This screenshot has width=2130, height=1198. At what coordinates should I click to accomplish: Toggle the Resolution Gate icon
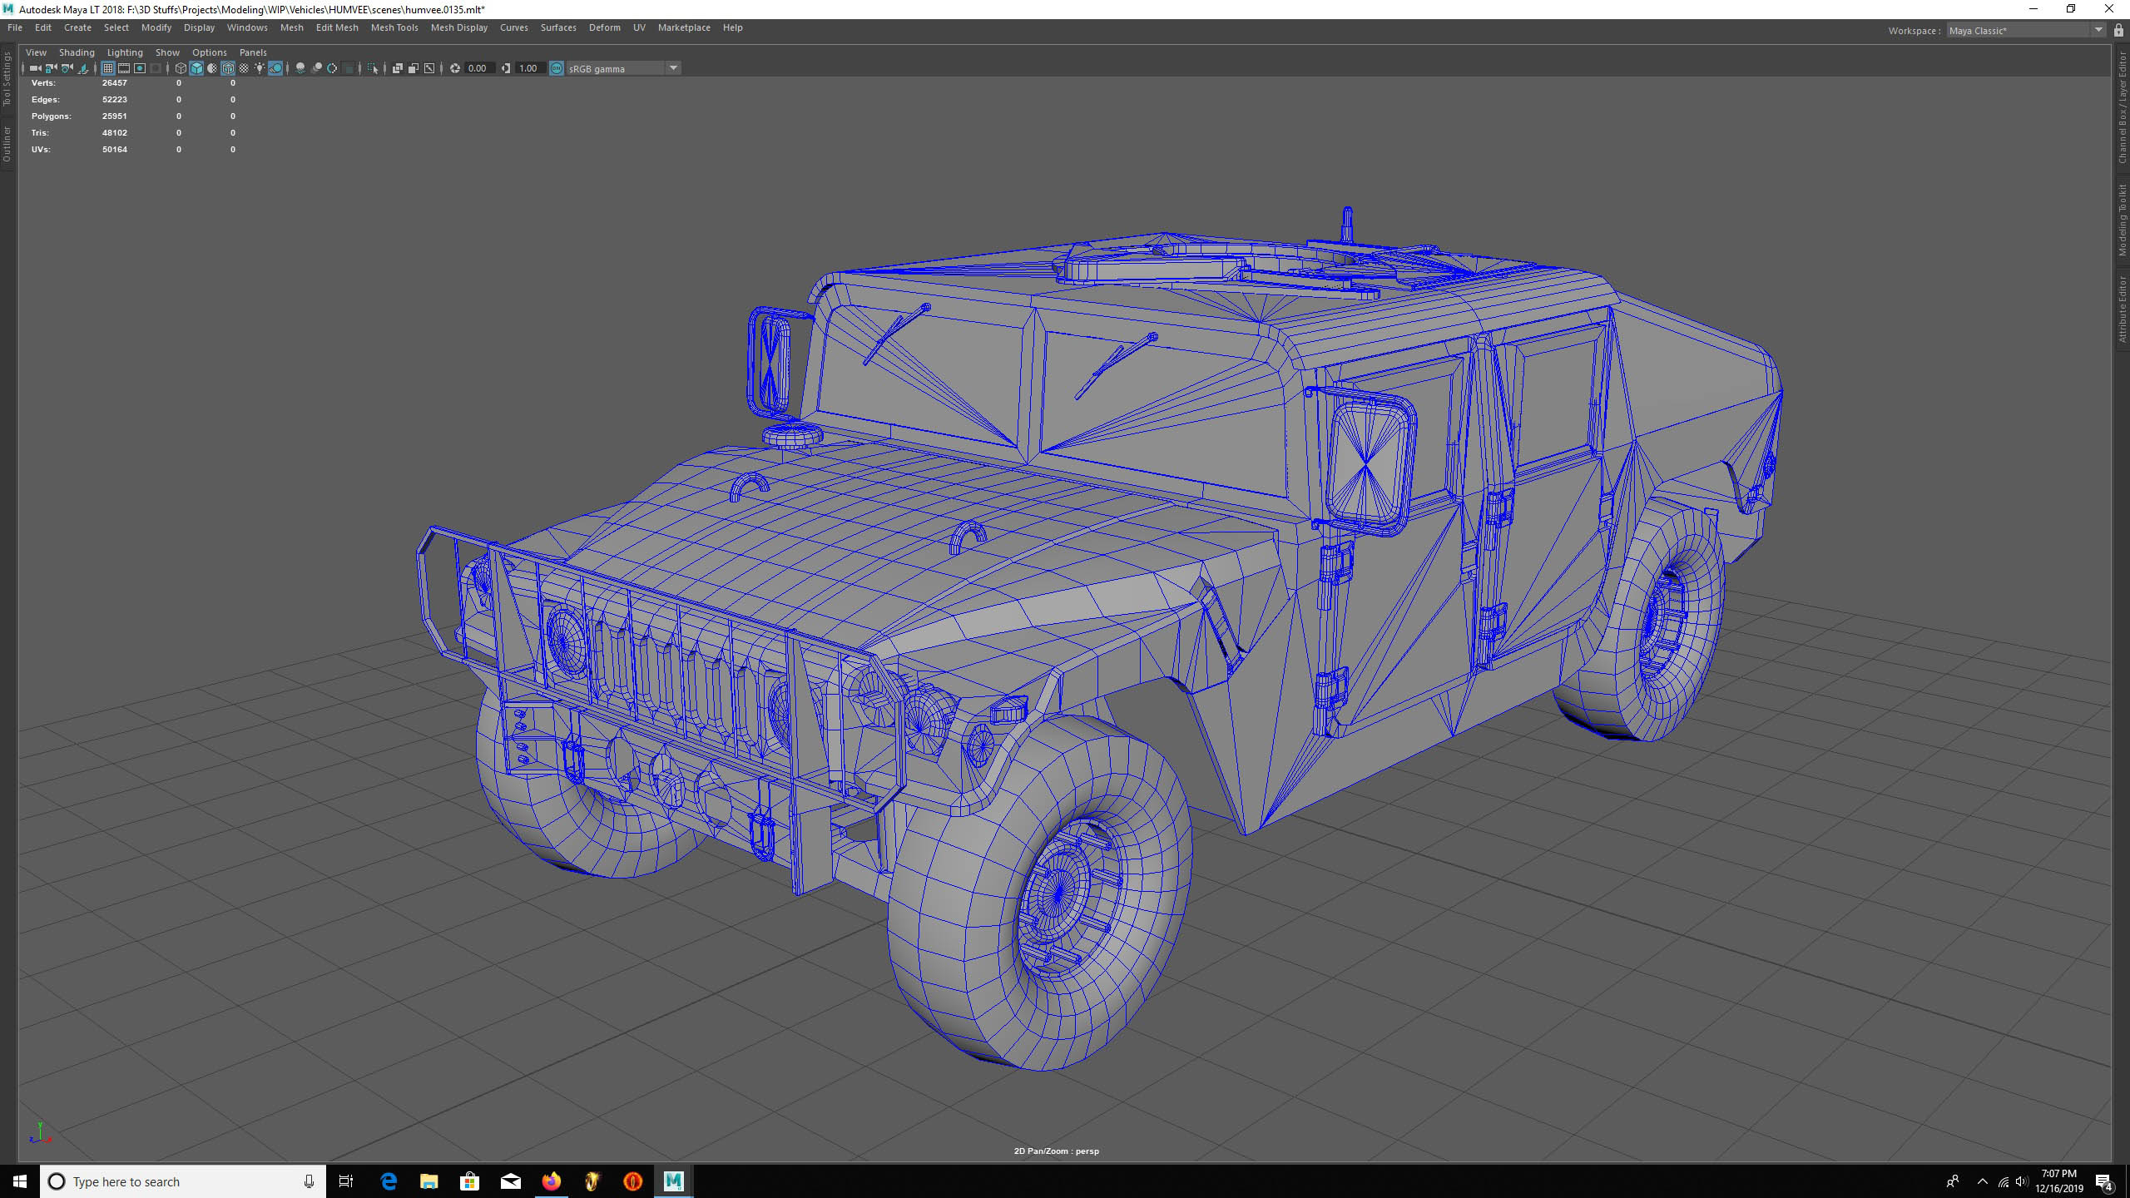[x=140, y=68]
